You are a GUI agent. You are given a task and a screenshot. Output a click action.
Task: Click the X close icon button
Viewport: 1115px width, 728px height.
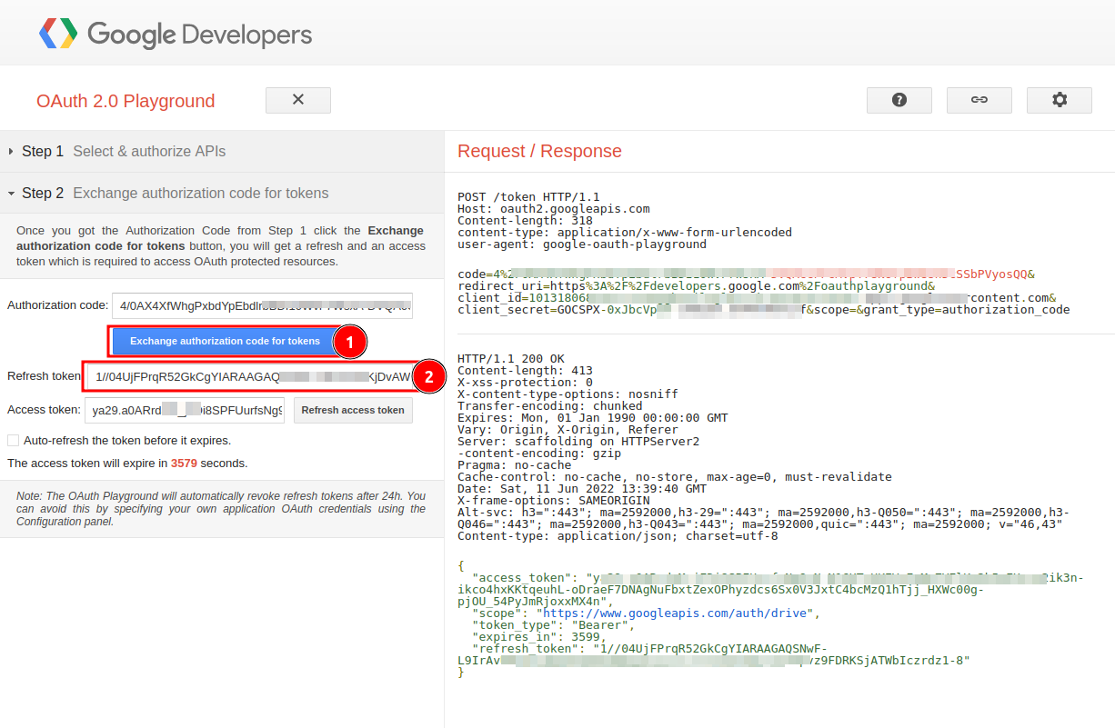298,100
